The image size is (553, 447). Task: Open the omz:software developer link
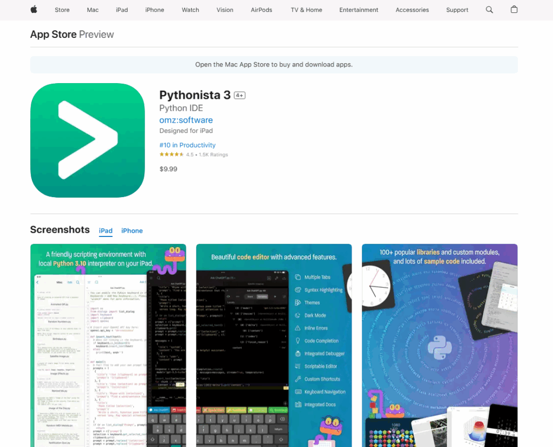[186, 120]
